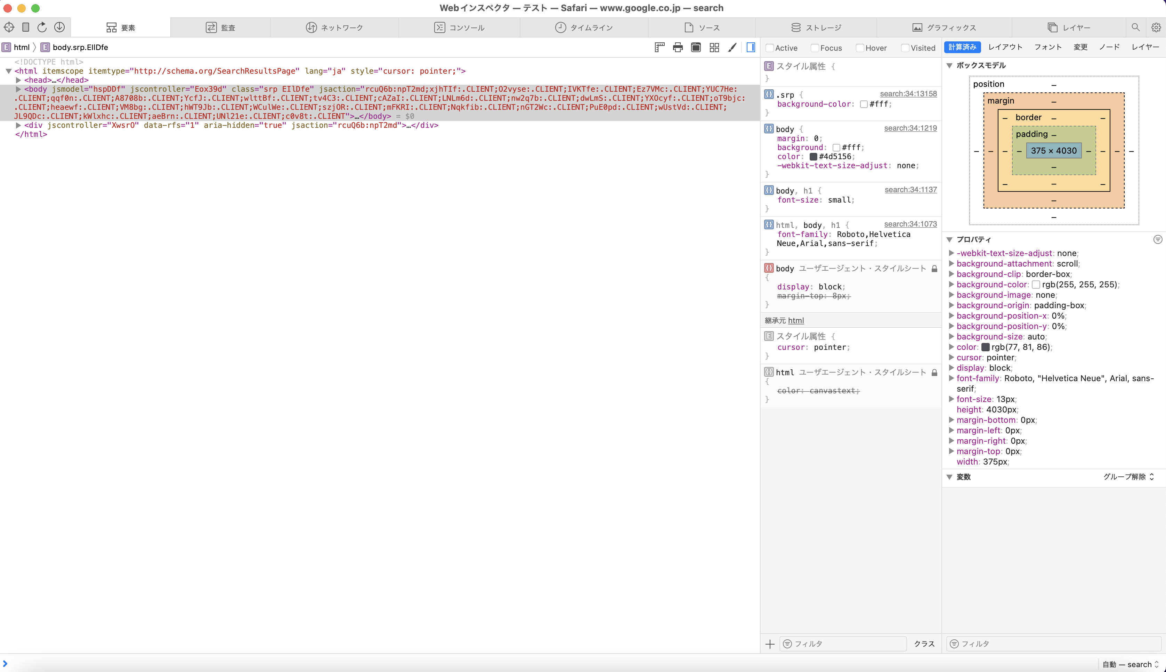The image size is (1166, 672).
Task: Check the Hover pseudo-class checkbox
Action: coord(860,48)
